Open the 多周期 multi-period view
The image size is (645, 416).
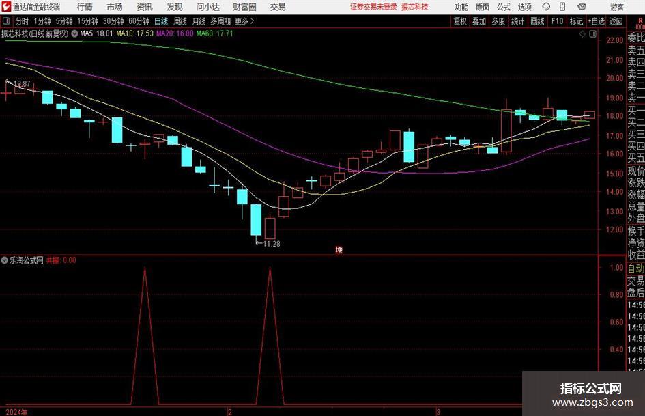[x=220, y=21]
